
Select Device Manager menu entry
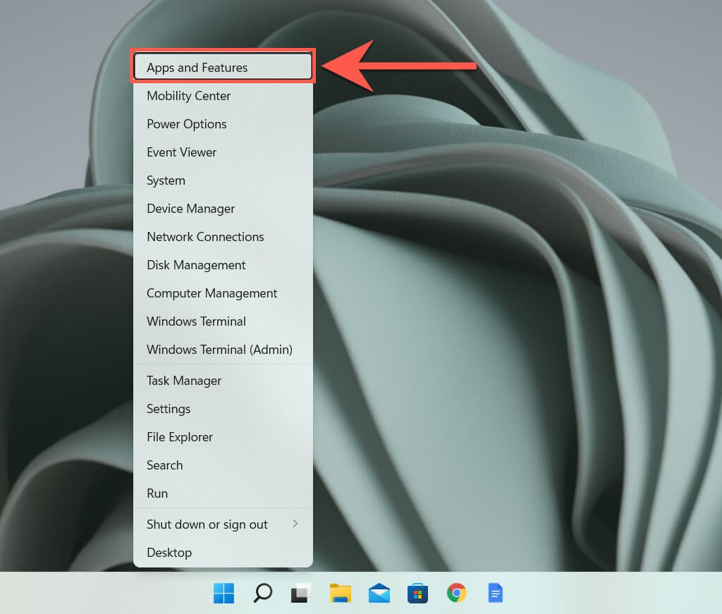[x=191, y=209]
